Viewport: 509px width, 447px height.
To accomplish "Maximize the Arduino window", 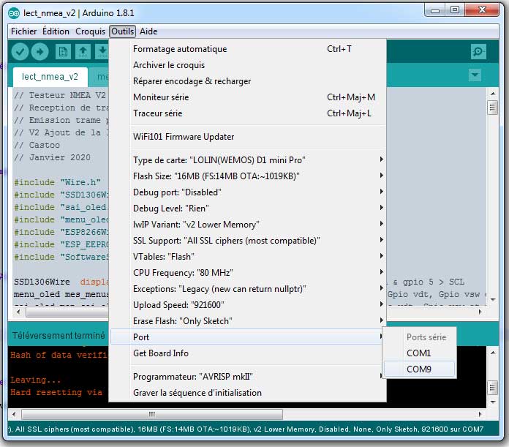I will coord(455,10).
